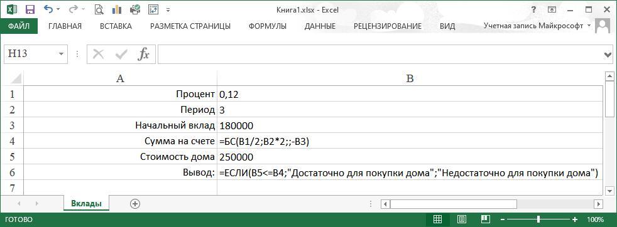
Task: Switch to Page Break Preview view
Action: pyautogui.click(x=486, y=219)
